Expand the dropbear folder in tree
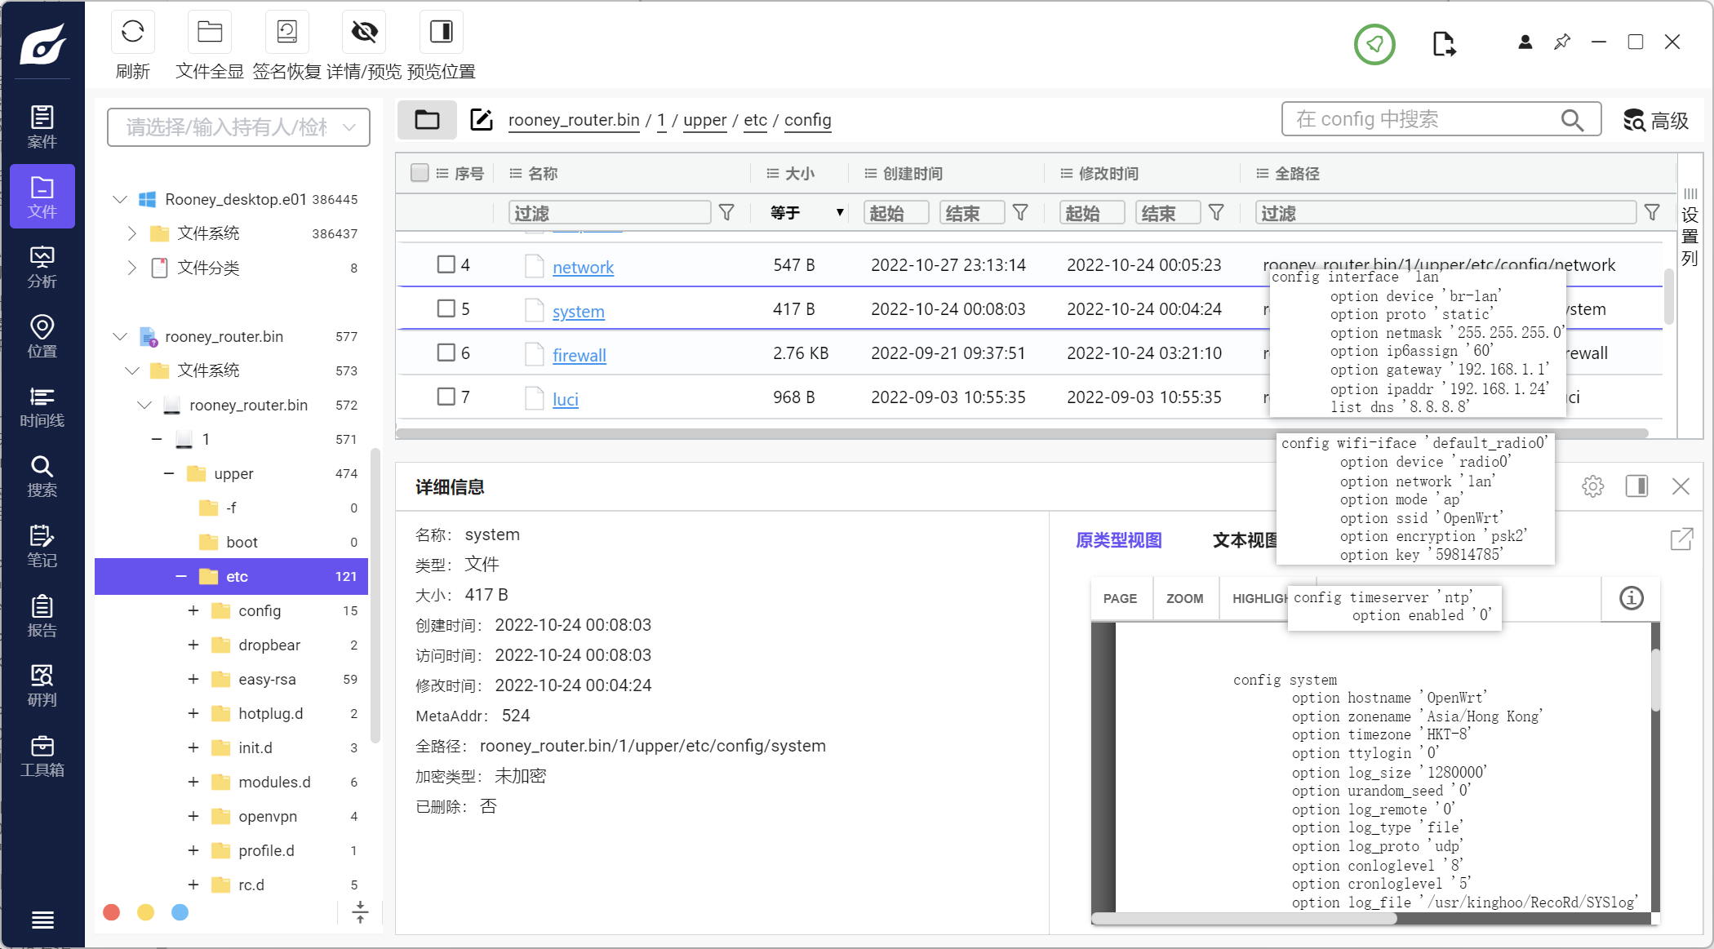 tap(193, 645)
